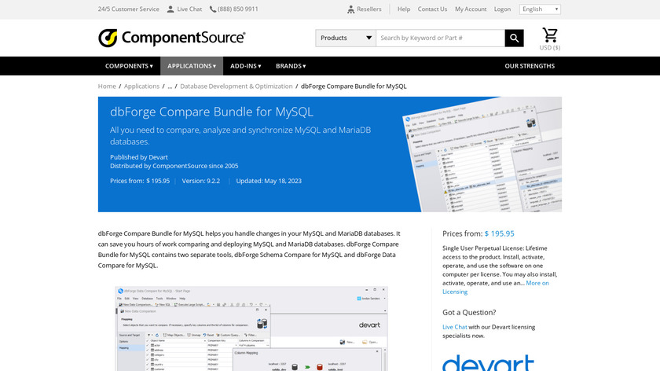Click the ComponentSource logo
This screenshot has height=371, width=660.
click(x=171, y=38)
